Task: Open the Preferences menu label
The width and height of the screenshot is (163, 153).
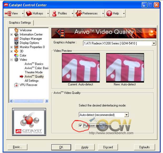Action: [90, 13]
